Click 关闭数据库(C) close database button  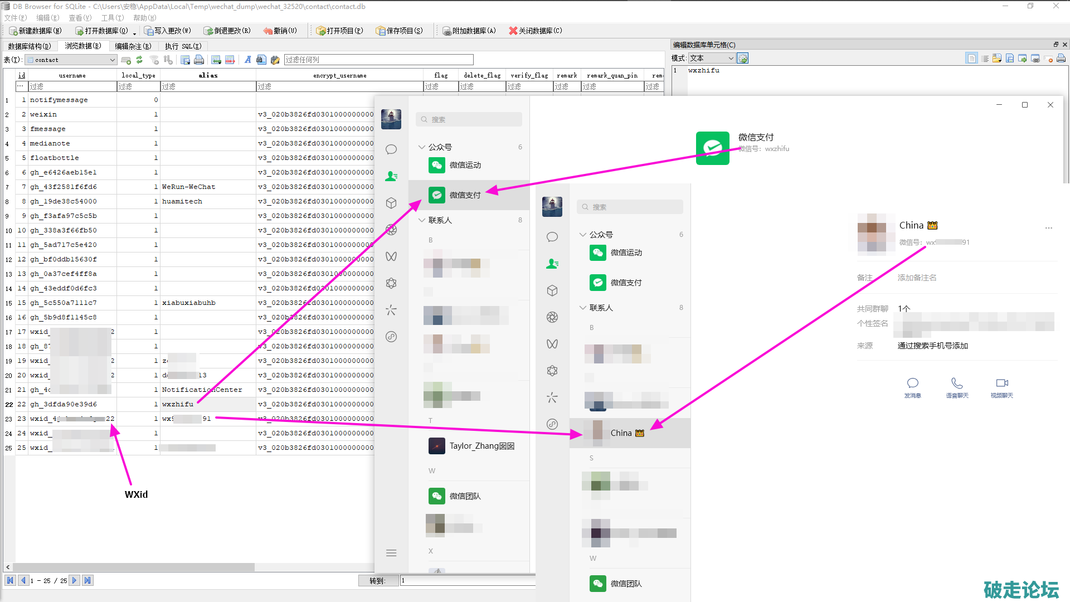[535, 31]
